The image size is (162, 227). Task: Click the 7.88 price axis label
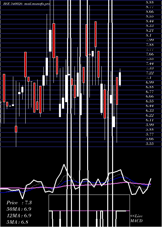(x=150, y=45)
